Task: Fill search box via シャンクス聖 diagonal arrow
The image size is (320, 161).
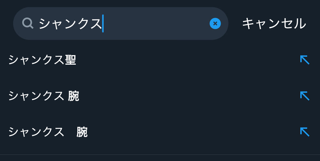Action: click(x=304, y=60)
